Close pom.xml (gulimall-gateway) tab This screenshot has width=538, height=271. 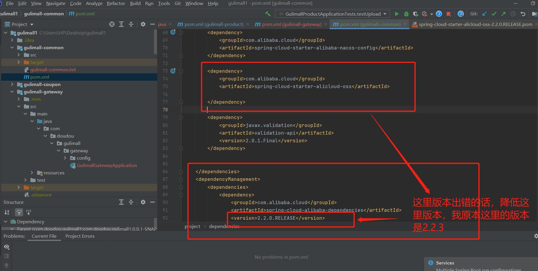click(x=326, y=24)
